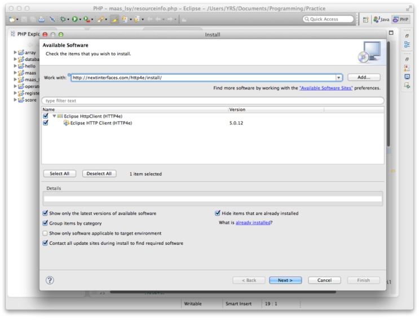Toggle Contact all update sites checkbox
Screen dimensions: 419x322
(45, 243)
